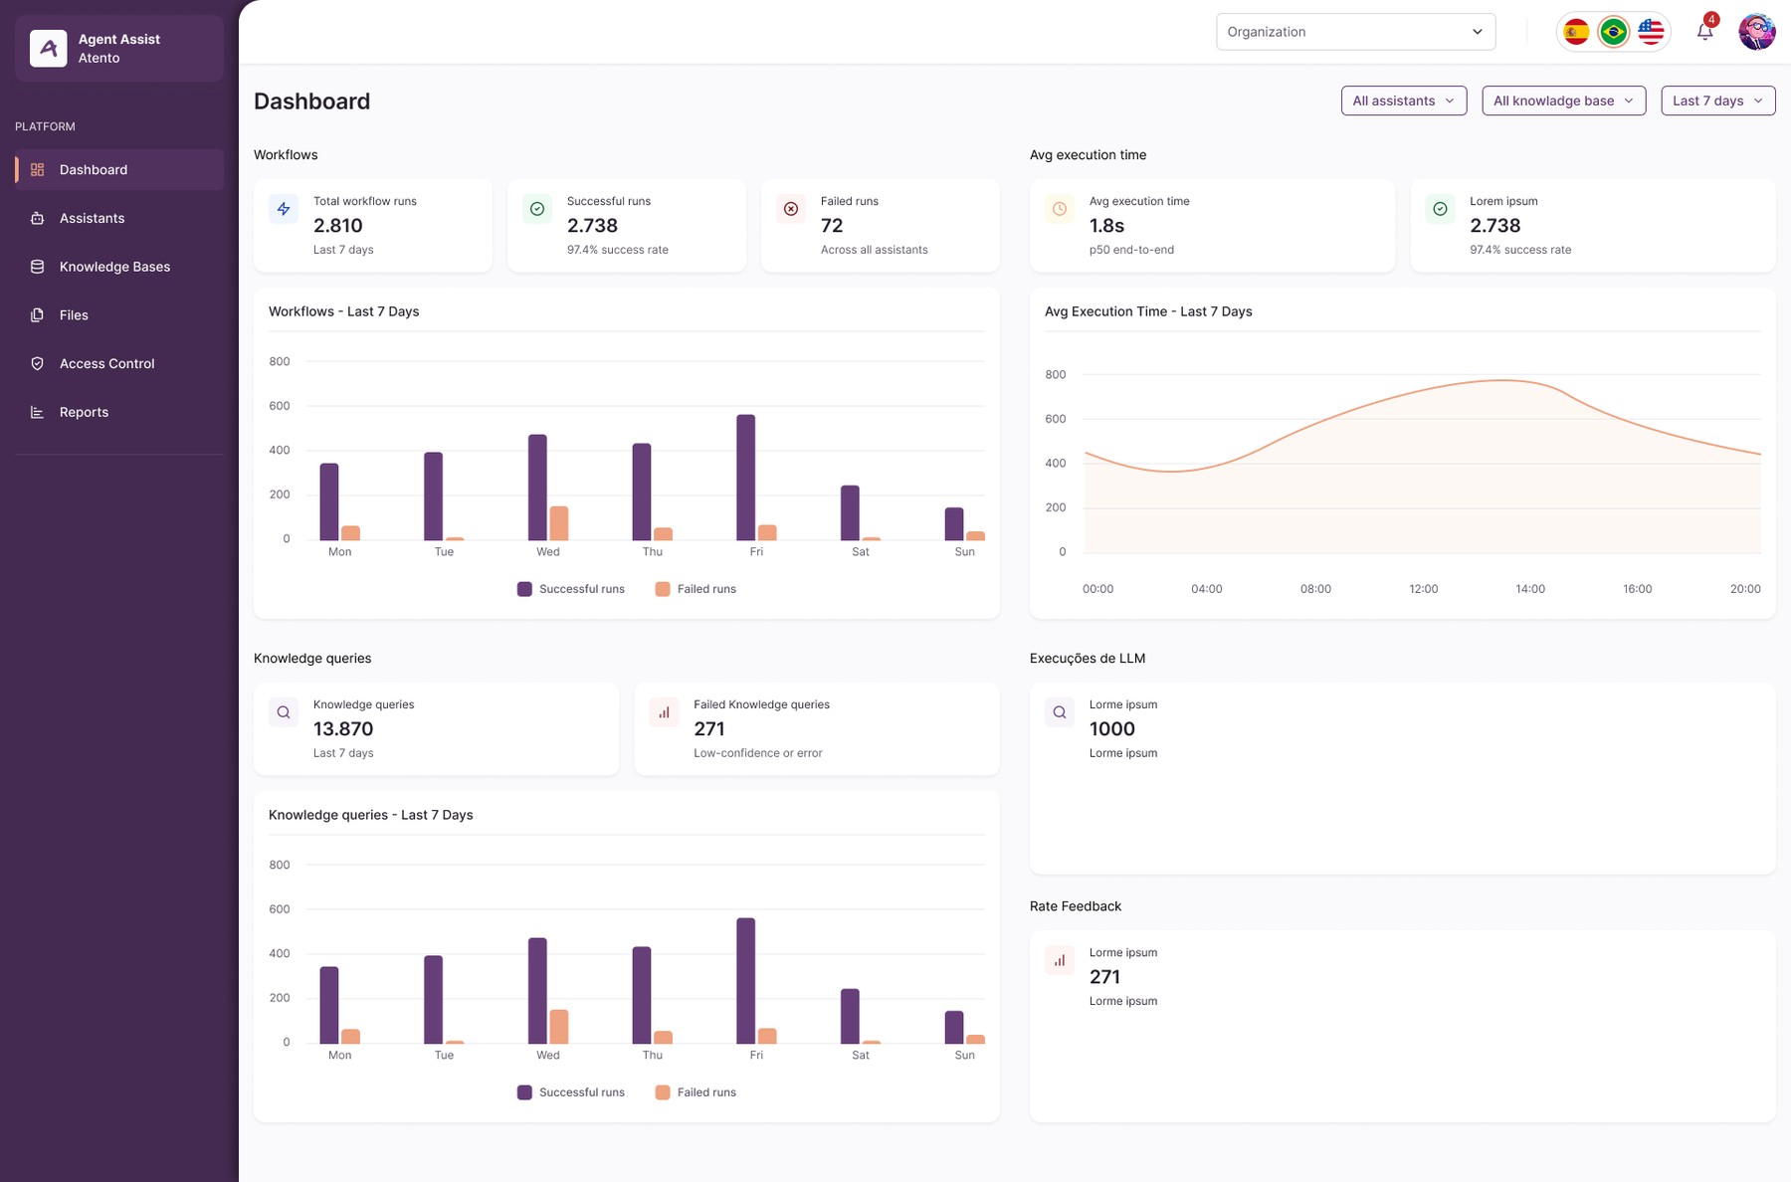Click the 97.4% success rate under Successful runs
This screenshot has width=1791, height=1182.
[618, 250]
